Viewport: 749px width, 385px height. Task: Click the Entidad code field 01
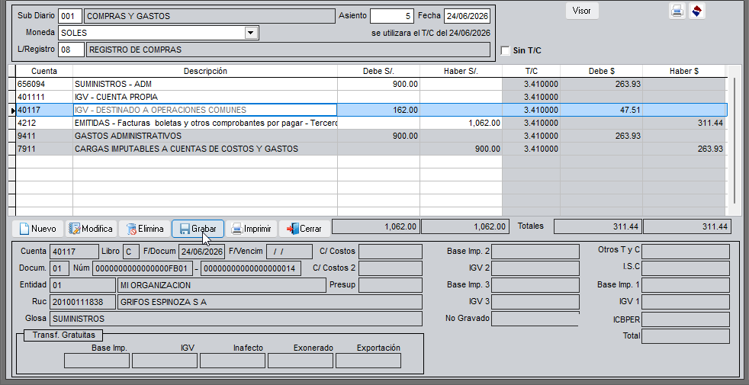click(82, 285)
